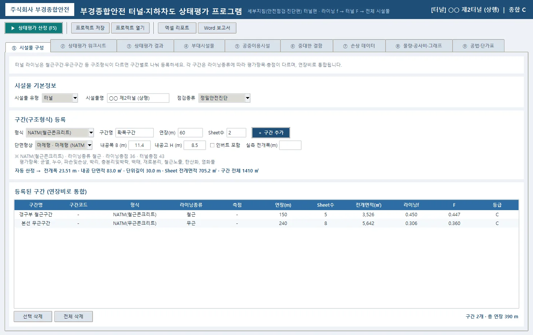Select the 갱구부 철근구간 row
The height and width of the screenshot is (335, 533).
pyautogui.click(x=266, y=215)
